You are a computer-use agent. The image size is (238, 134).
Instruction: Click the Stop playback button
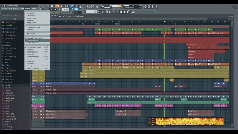click(x=55, y=10)
